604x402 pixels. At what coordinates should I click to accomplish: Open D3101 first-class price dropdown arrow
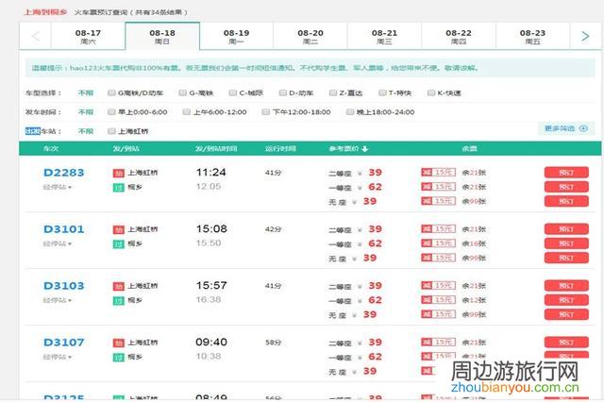pos(360,244)
